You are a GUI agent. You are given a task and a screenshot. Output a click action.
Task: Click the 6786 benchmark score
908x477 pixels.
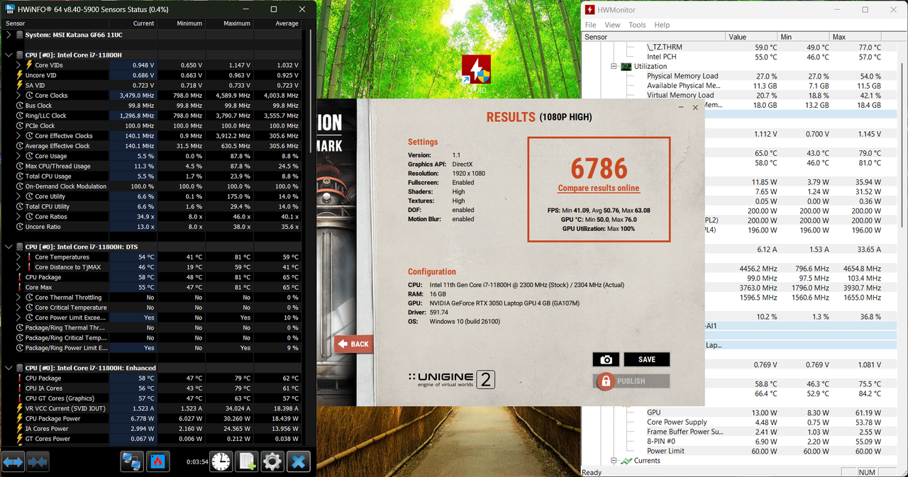[599, 169]
